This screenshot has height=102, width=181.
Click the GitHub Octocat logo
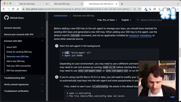coord(6,18)
